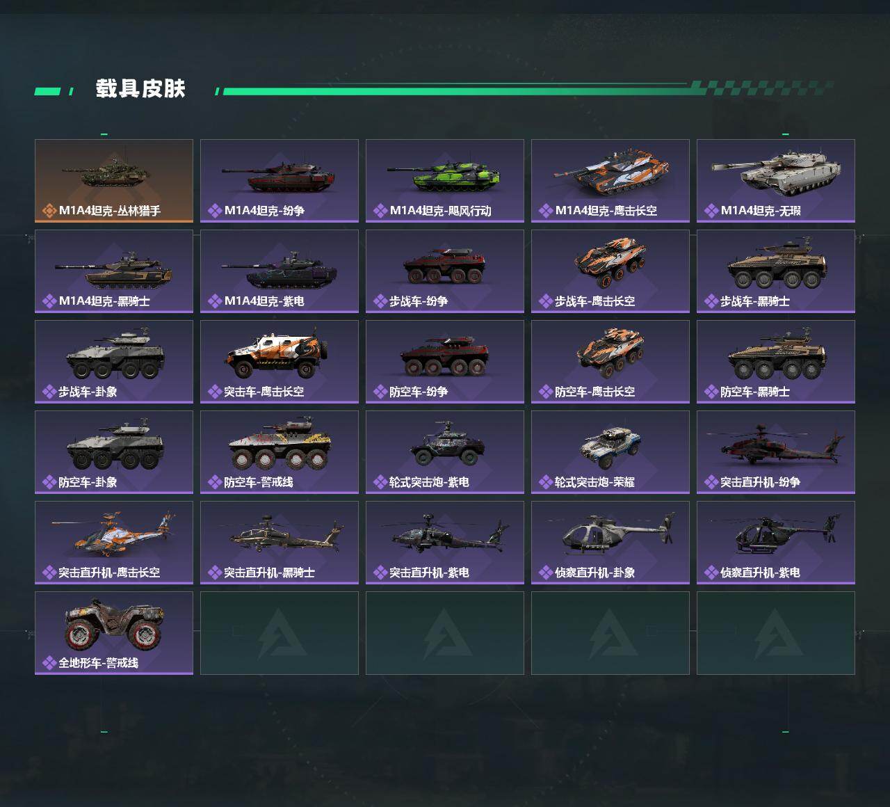
Task: Click the diamond icon next to 防空车-警戒线
Action: coord(215,482)
